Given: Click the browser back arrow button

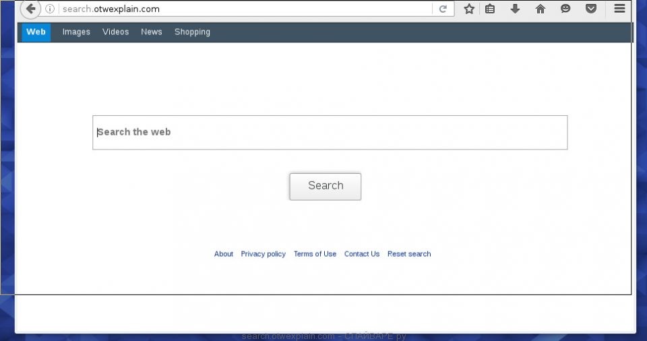Looking at the screenshot, I should pyautogui.click(x=30, y=9).
